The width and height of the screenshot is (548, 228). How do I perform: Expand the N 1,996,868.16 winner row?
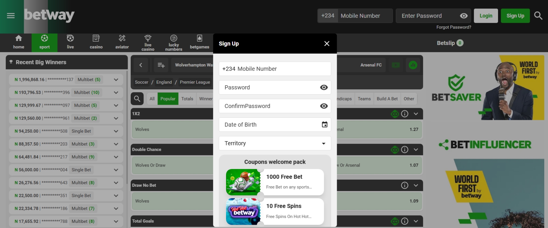point(116,80)
